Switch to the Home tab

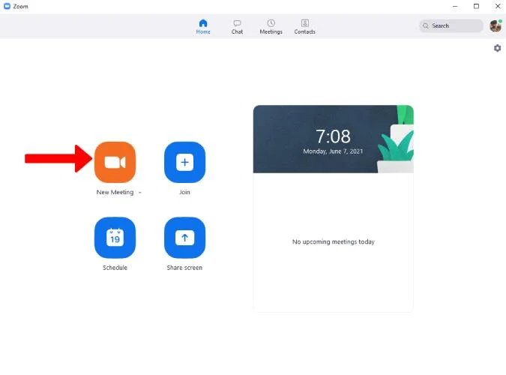coord(203,26)
